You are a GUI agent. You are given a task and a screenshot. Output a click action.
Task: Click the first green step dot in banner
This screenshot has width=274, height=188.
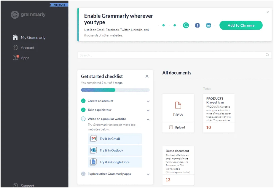[164, 25]
